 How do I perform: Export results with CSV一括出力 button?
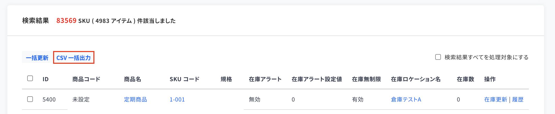(74, 58)
